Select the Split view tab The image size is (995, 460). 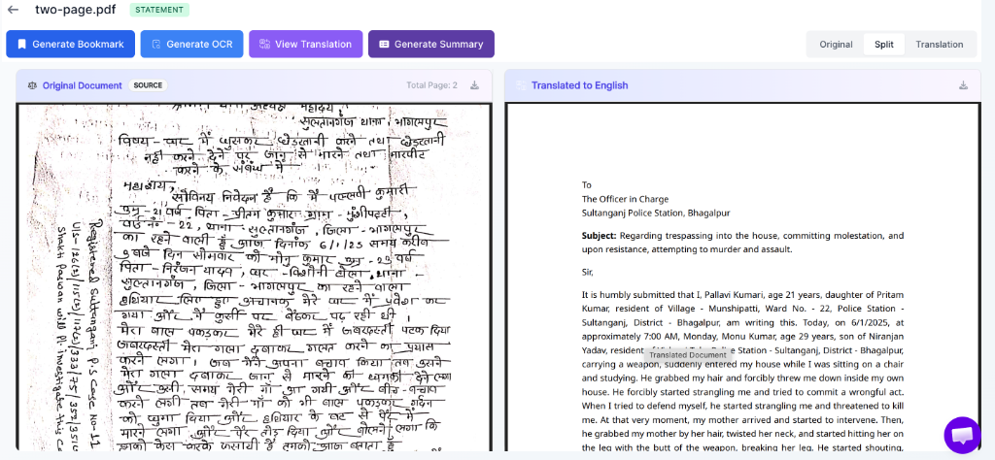(x=884, y=45)
